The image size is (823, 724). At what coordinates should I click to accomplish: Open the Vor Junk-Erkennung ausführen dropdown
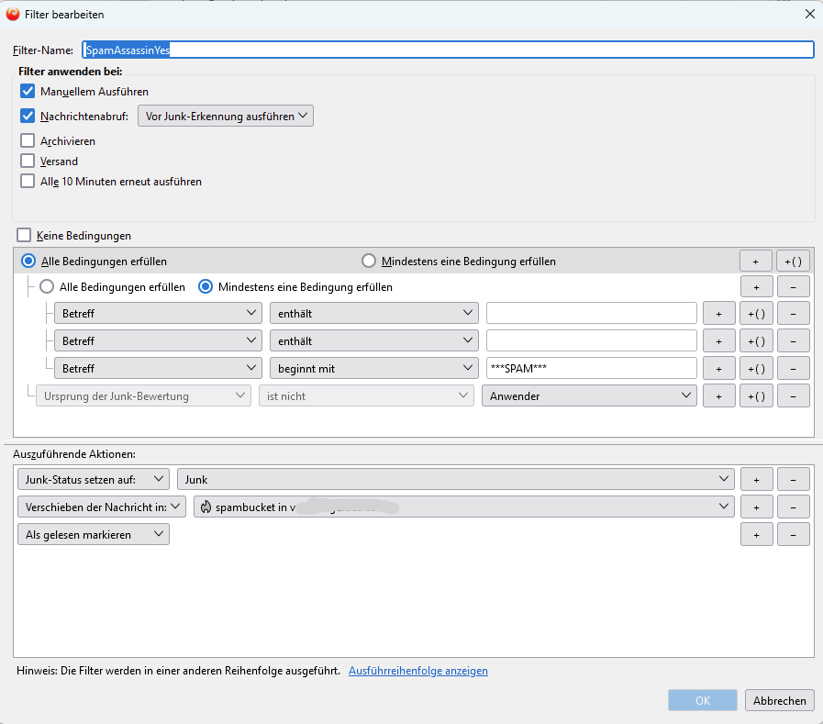(225, 117)
